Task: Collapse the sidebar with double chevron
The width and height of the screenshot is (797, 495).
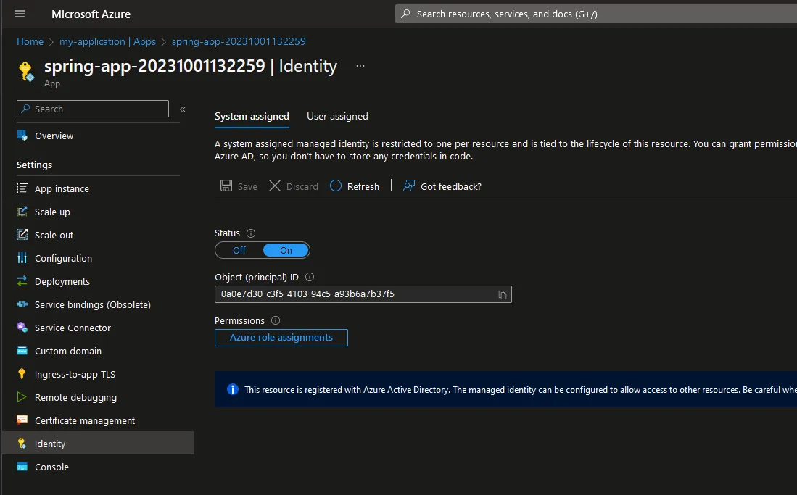Action: (183, 109)
